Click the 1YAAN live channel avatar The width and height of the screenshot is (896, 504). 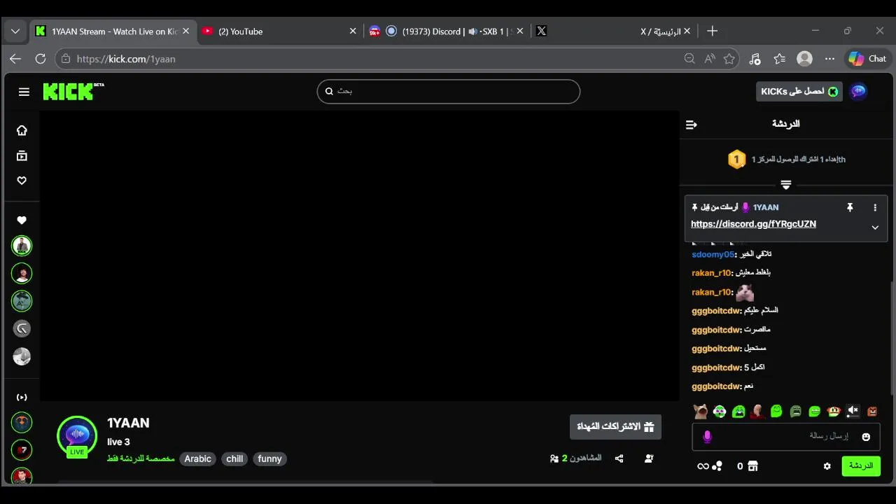click(x=77, y=436)
